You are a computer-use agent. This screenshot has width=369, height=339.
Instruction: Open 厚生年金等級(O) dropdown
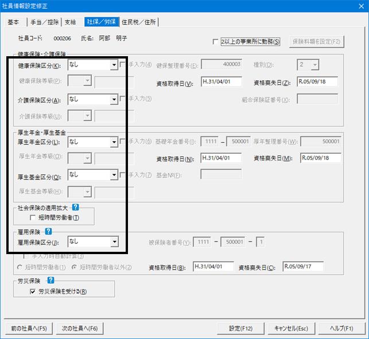[x=88, y=158]
